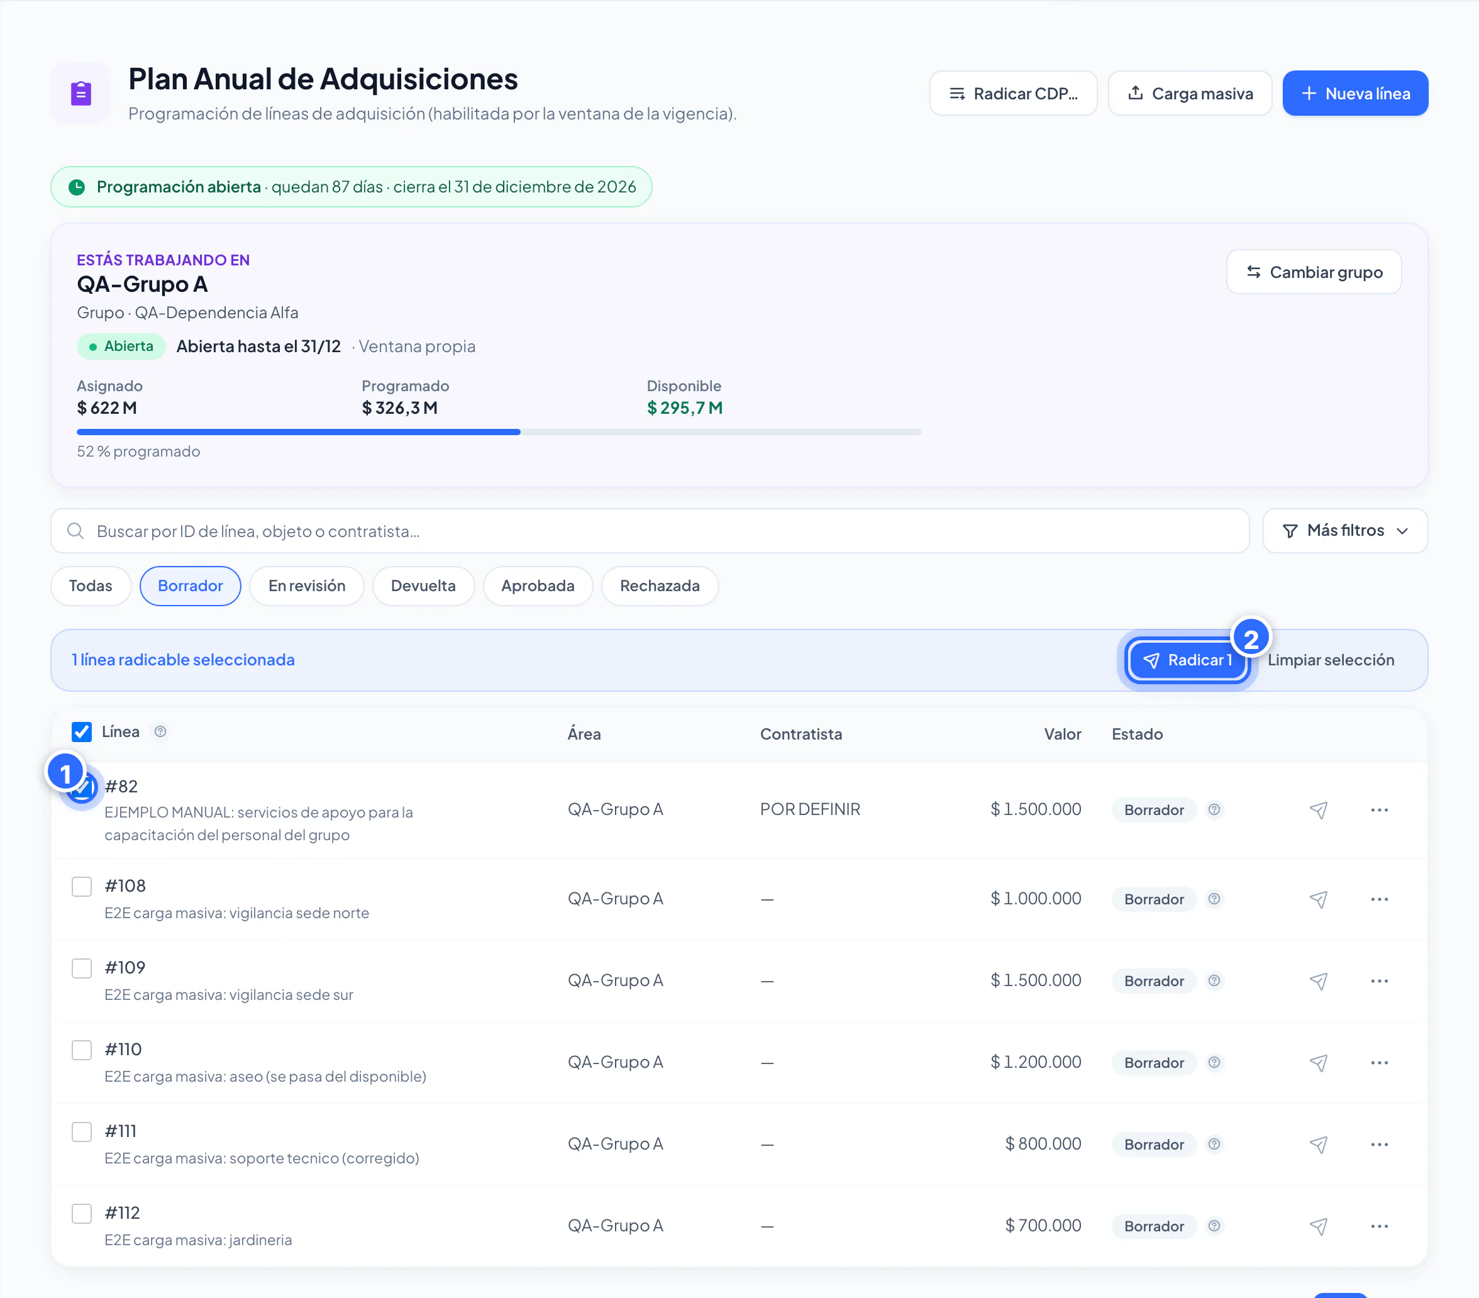The height and width of the screenshot is (1298, 1479).
Task: Expand the Más filtros dropdown
Action: 1344,531
